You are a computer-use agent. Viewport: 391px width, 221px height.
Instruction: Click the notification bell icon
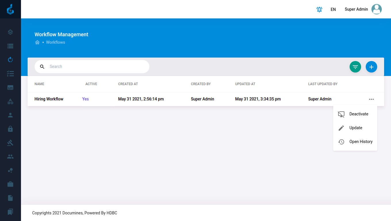point(319,9)
